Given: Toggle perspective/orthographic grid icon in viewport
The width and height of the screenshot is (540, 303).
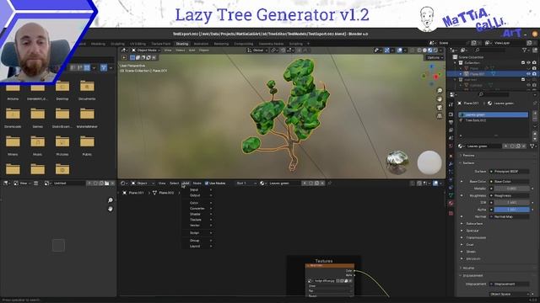Looking at the screenshot, I should click(440, 116).
